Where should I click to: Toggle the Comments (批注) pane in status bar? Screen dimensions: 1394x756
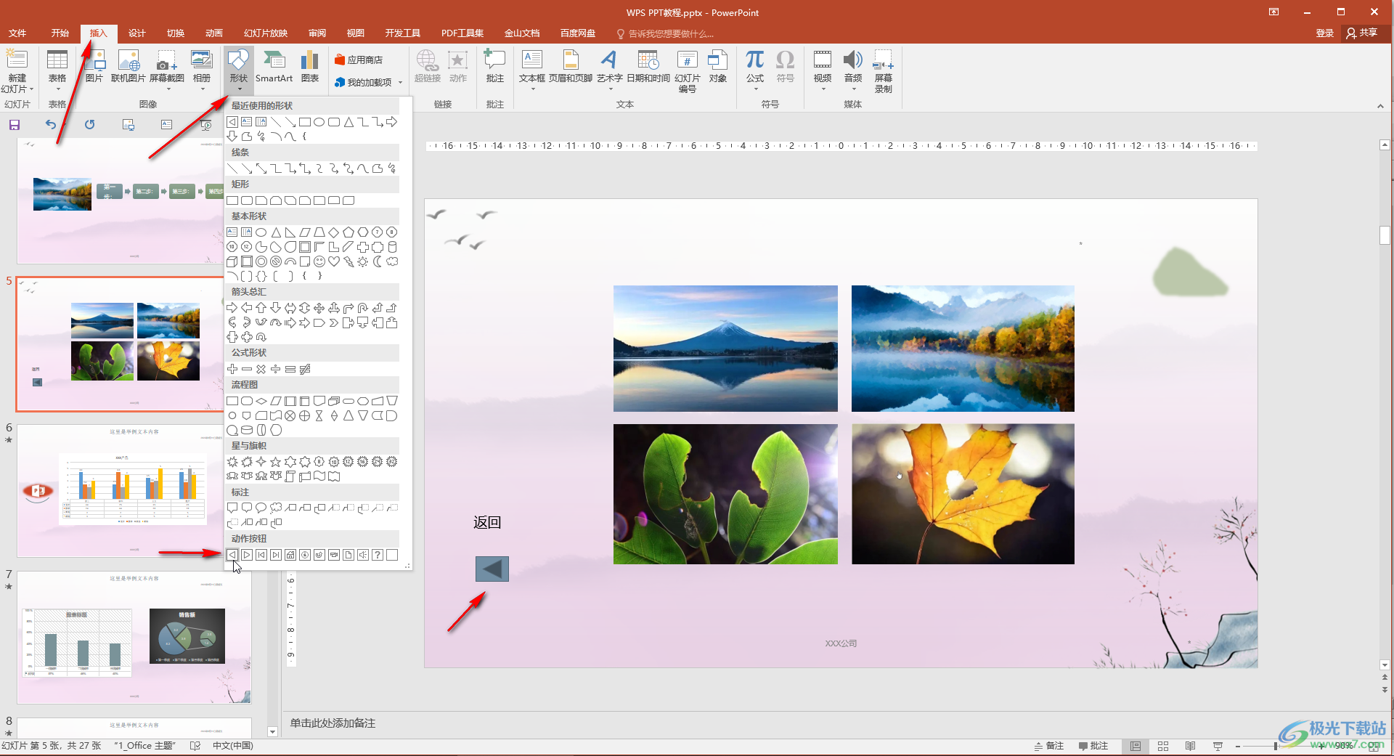1093,746
